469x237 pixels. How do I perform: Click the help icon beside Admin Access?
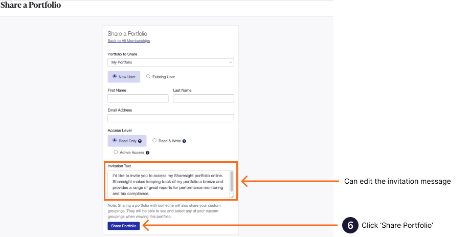point(147,153)
